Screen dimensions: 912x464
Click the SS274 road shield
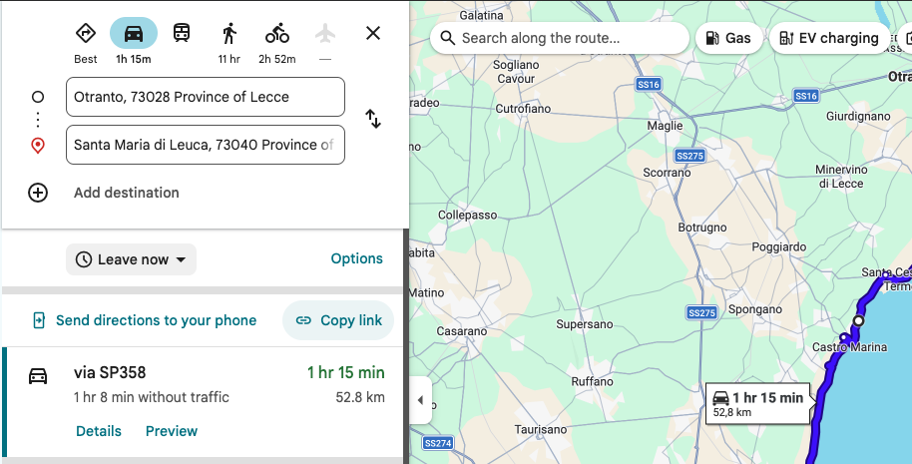pyautogui.click(x=438, y=443)
